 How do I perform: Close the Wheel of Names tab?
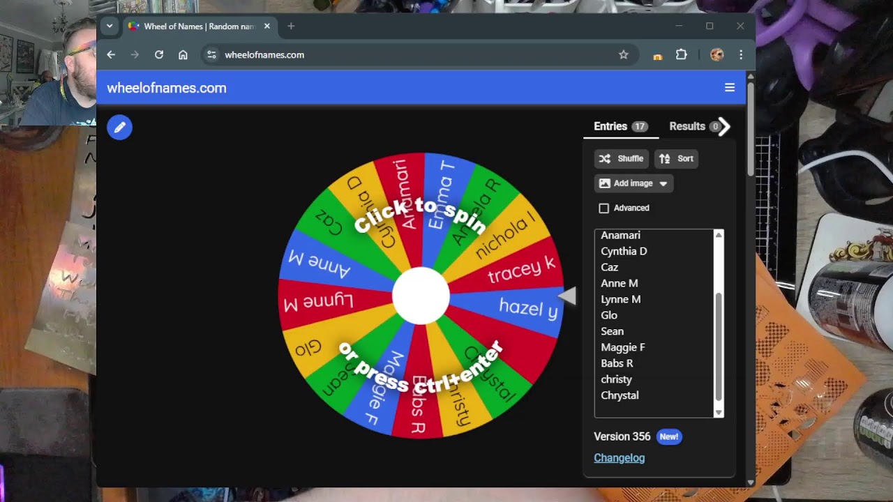(x=267, y=26)
